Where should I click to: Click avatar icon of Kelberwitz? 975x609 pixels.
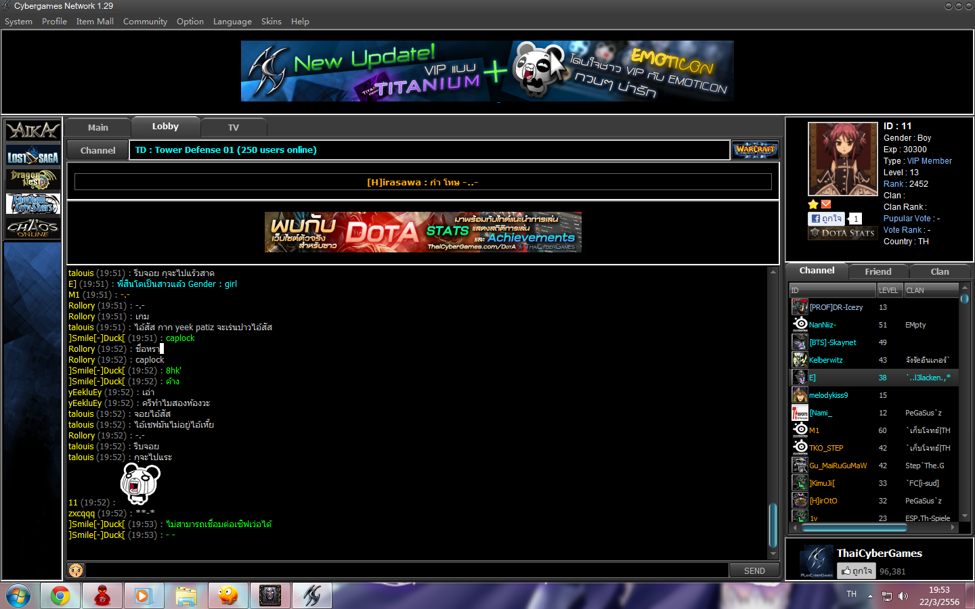(x=800, y=360)
